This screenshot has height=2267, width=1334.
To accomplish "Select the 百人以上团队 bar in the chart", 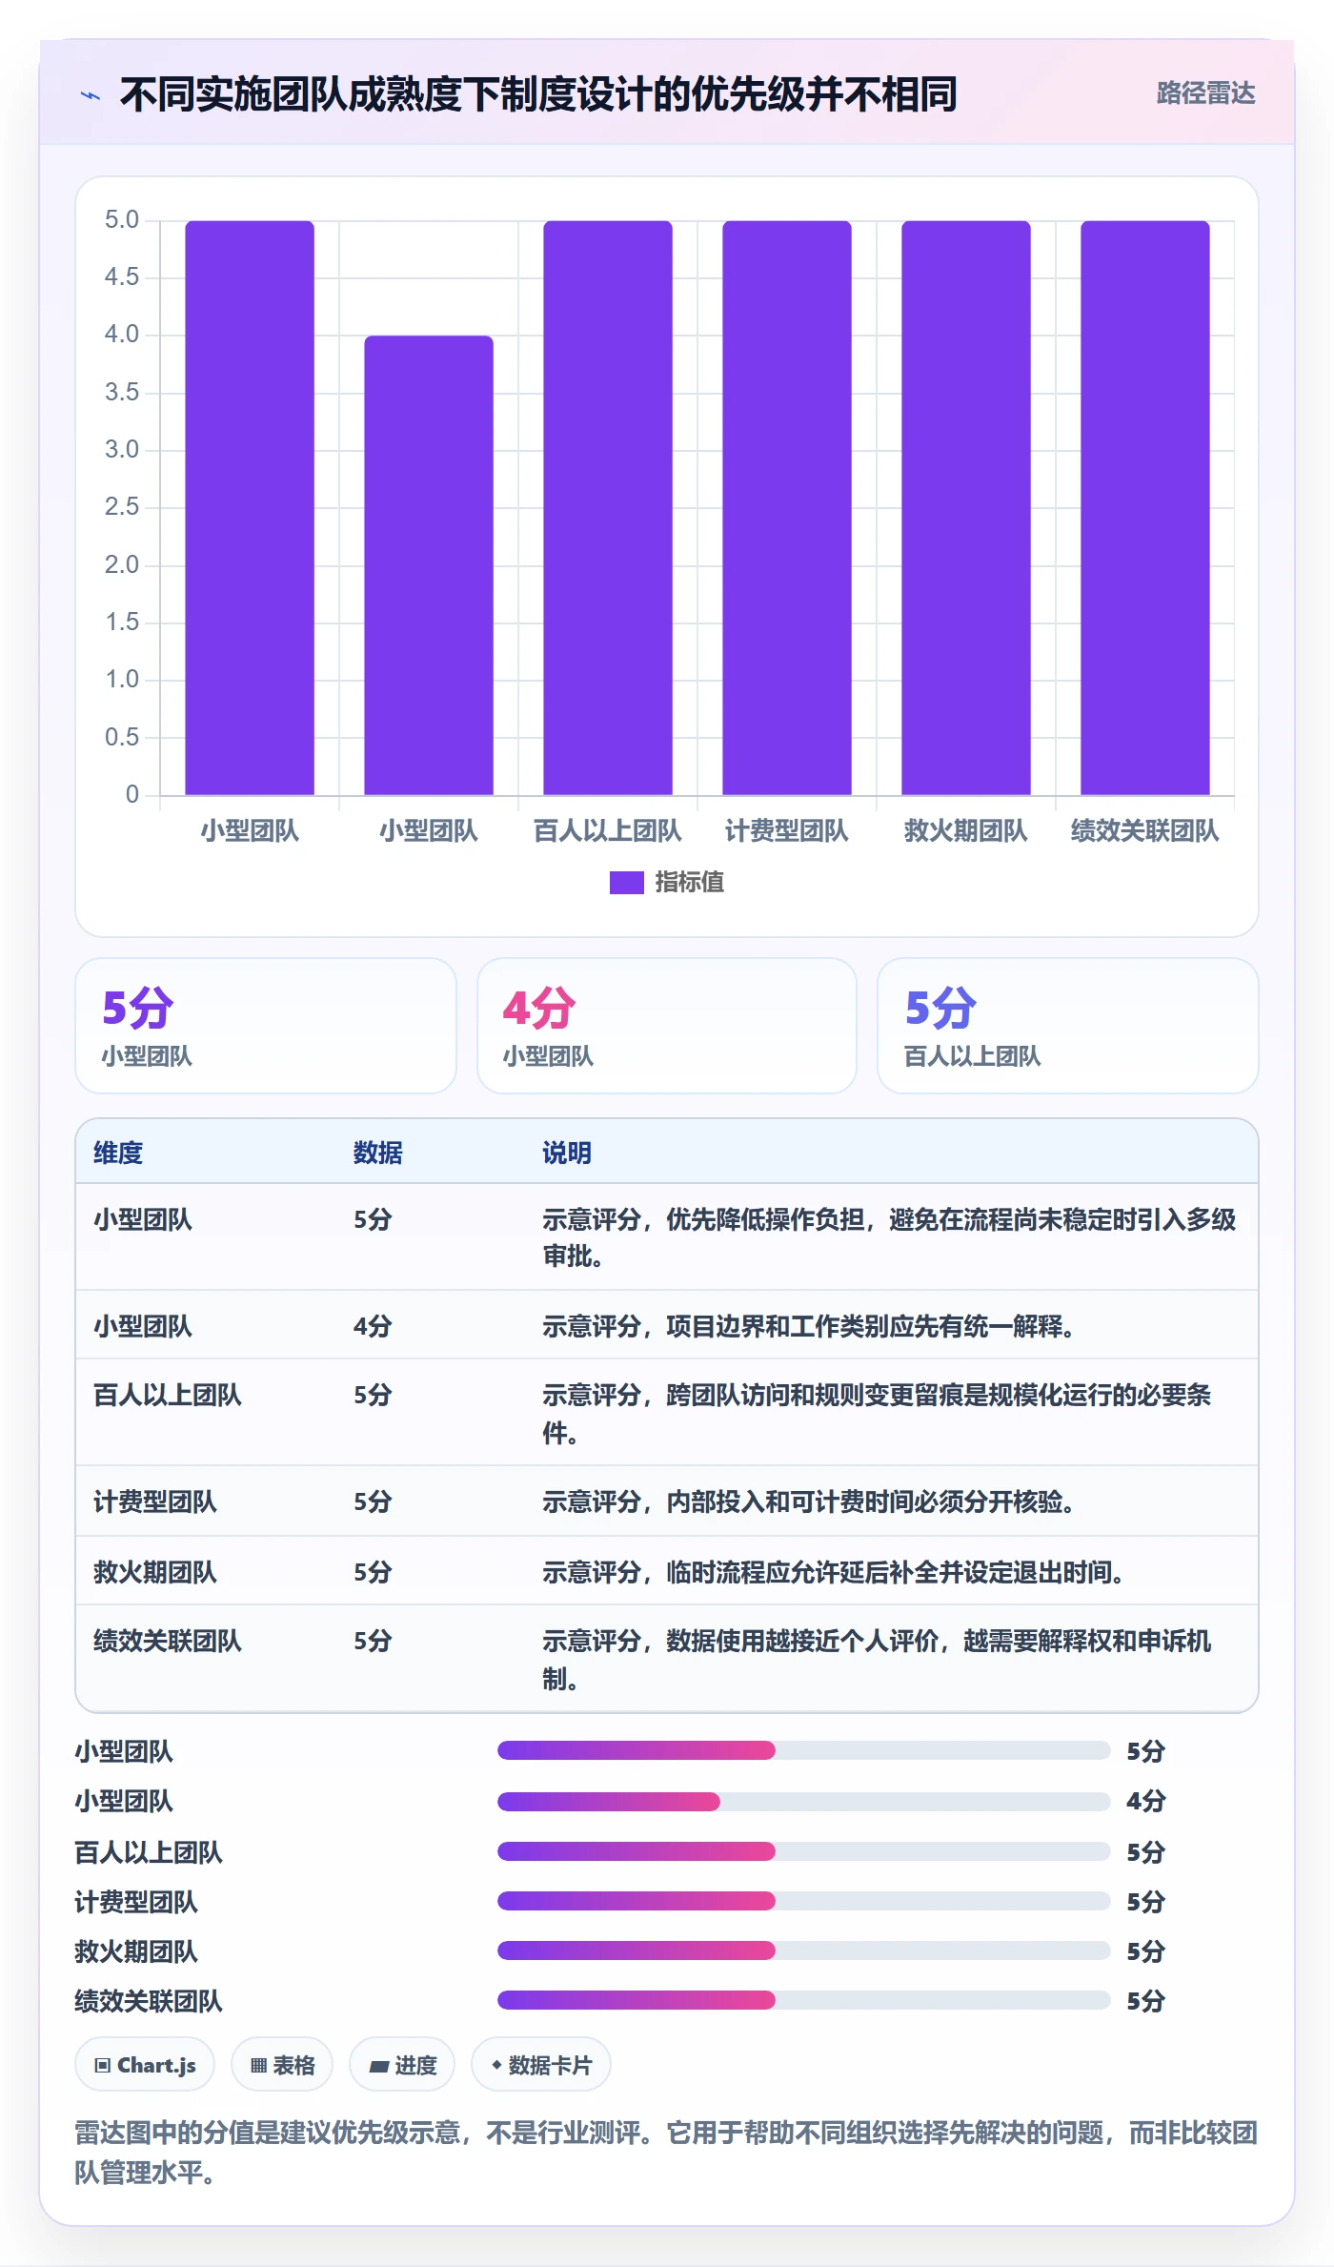I will click(x=608, y=508).
